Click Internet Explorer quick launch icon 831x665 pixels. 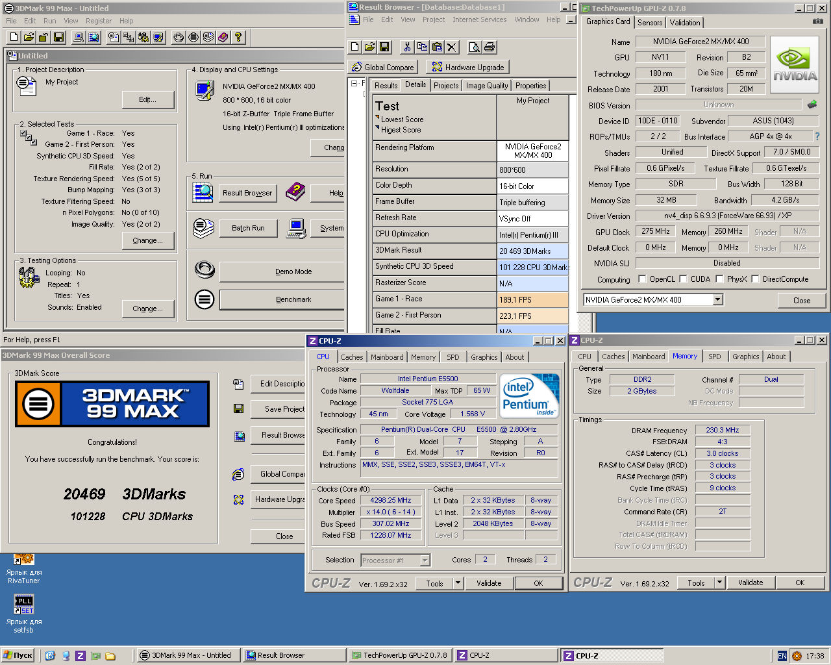point(51,656)
